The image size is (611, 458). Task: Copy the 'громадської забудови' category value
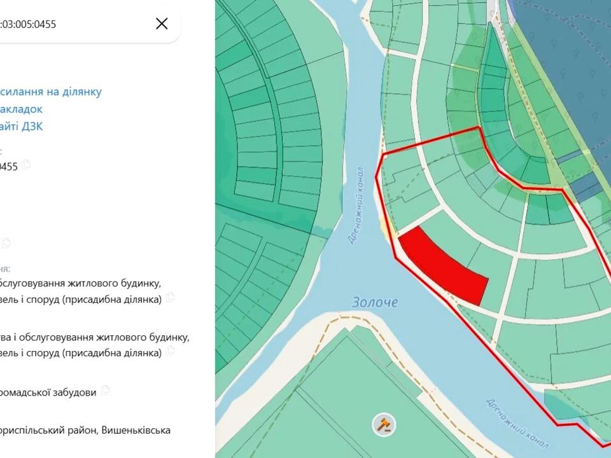click(x=106, y=391)
